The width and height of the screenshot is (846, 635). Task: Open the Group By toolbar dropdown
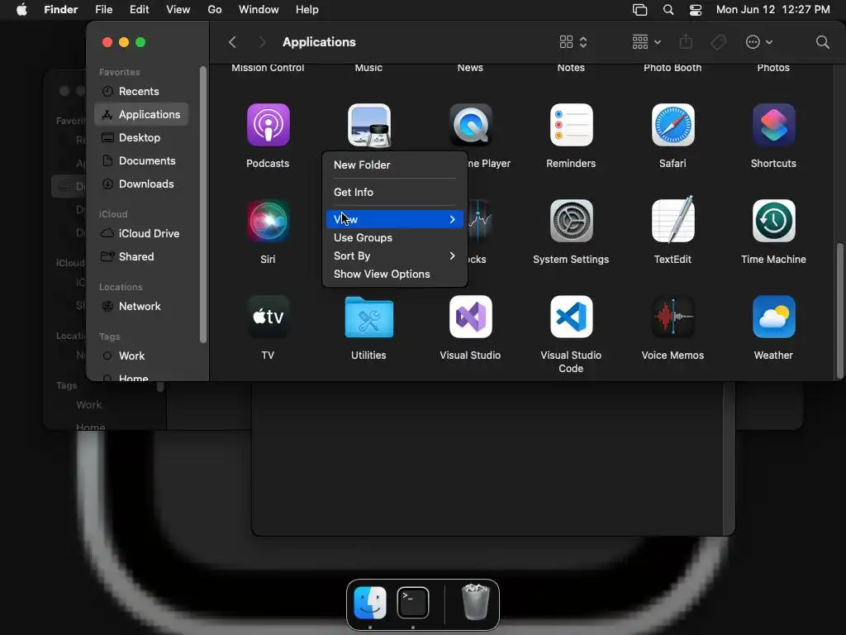pos(646,42)
